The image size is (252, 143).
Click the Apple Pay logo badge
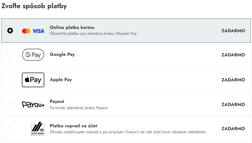[33, 80]
